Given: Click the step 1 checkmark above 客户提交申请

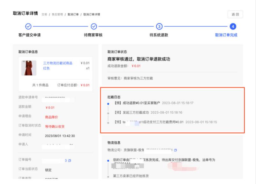Looking at the screenshot, I should (28, 26).
